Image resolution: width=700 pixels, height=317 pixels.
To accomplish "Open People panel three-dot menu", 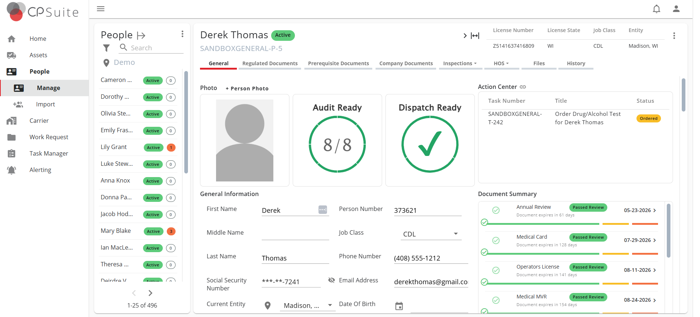I will click(x=182, y=34).
